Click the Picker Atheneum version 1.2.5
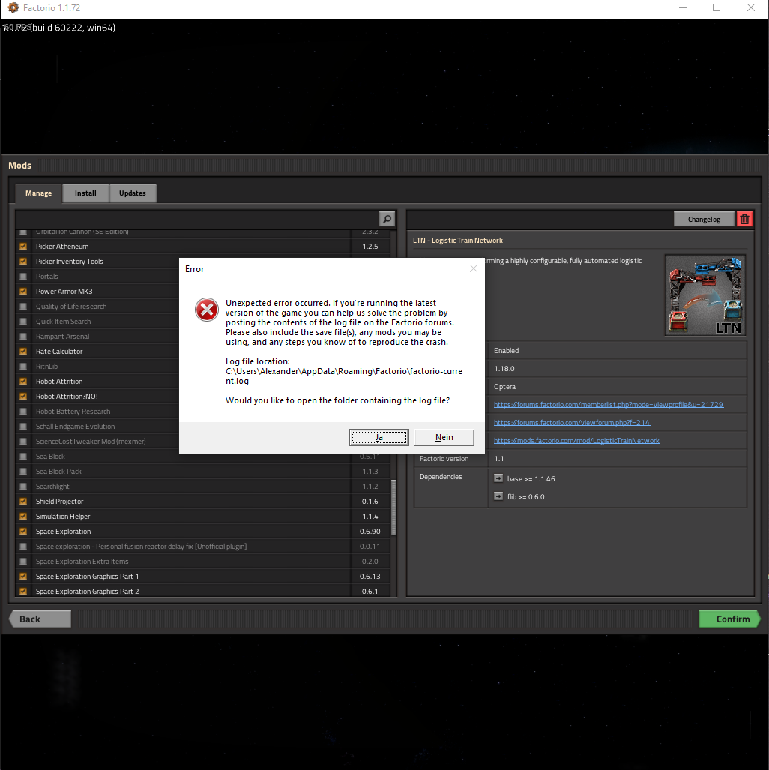Viewport: 769px width, 770px height. 370,247
